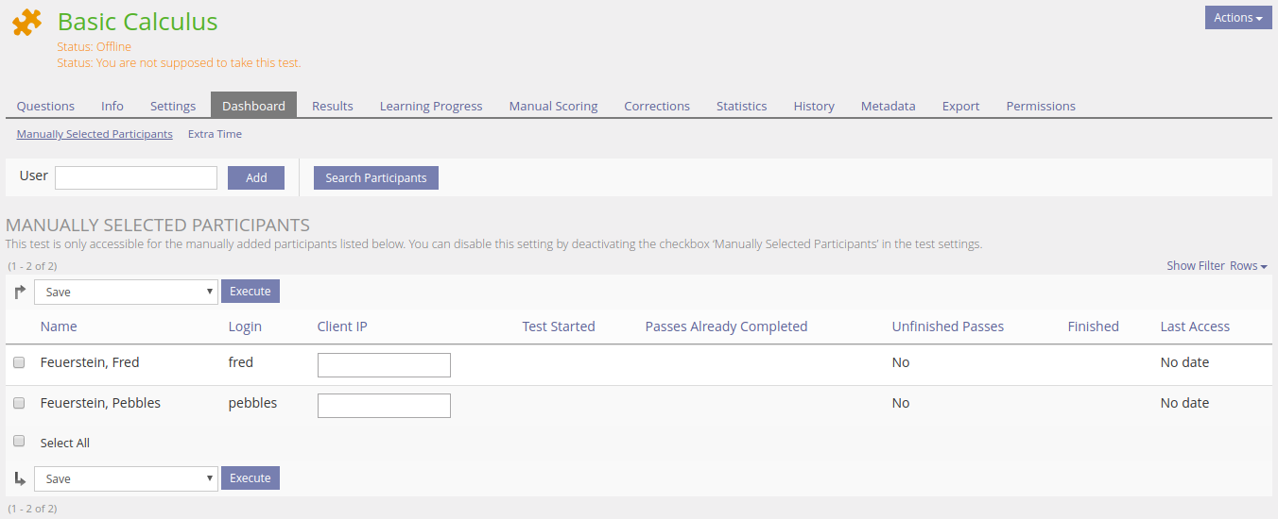Click the Search Participants button

(376, 177)
